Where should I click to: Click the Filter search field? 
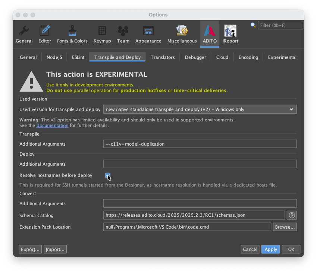click(x=280, y=25)
